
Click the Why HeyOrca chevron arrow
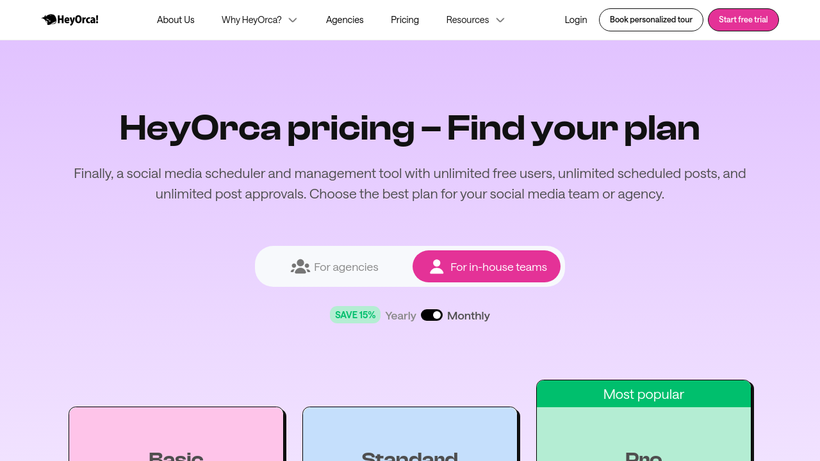293,20
